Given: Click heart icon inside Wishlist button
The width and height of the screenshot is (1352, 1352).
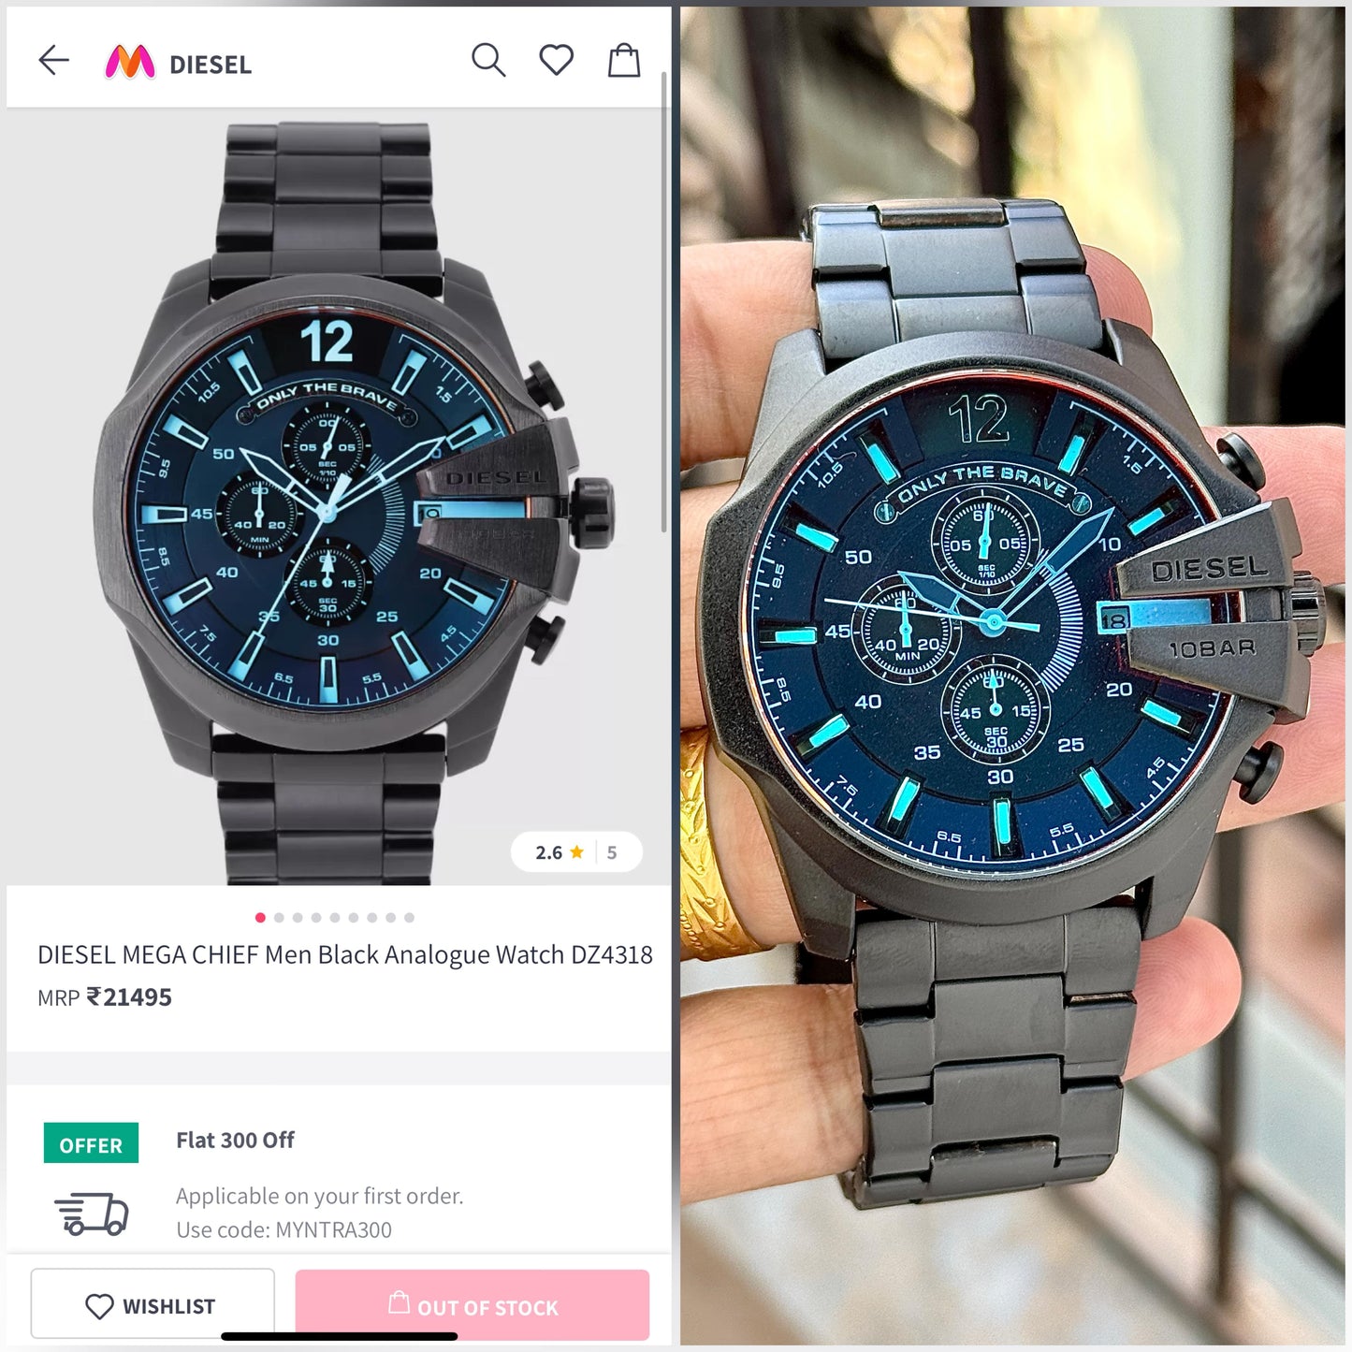Looking at the screenshot, I should pyautogui.click(x=99, y=1306).
